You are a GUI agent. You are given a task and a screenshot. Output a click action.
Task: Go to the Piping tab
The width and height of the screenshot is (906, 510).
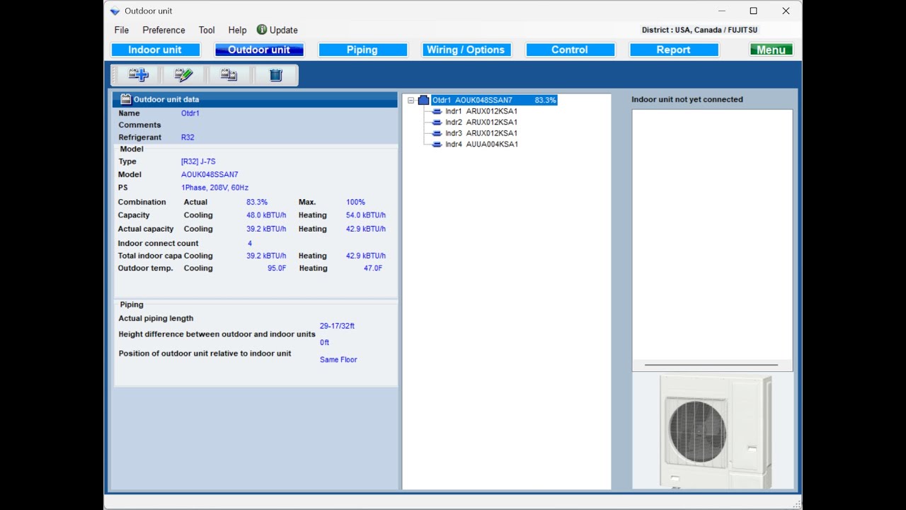pos(362,50)
